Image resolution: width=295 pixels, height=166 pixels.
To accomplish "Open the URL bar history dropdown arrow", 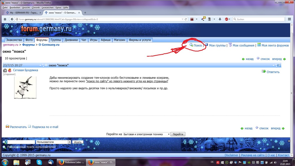I will coord(182,19).
